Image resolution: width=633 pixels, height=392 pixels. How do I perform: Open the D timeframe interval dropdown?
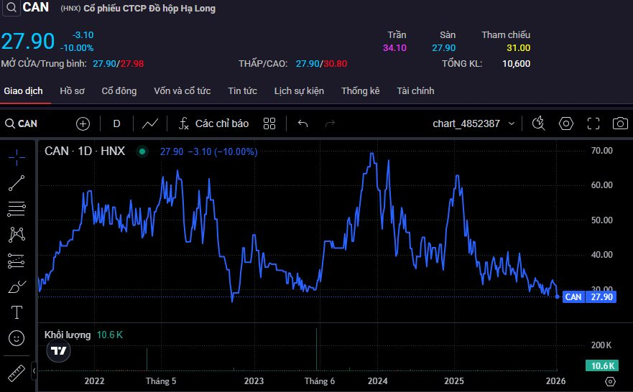[116, 123]
